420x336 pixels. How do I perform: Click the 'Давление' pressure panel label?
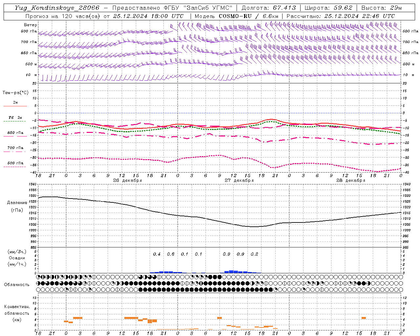click(17, 203)
